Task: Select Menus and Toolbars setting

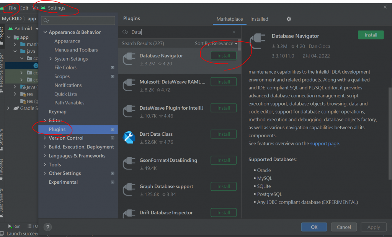Action: pos(76,50)
